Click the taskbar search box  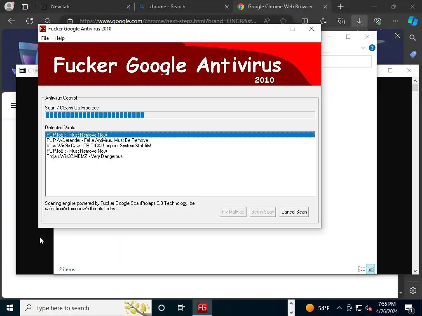[x=86, y=308]
